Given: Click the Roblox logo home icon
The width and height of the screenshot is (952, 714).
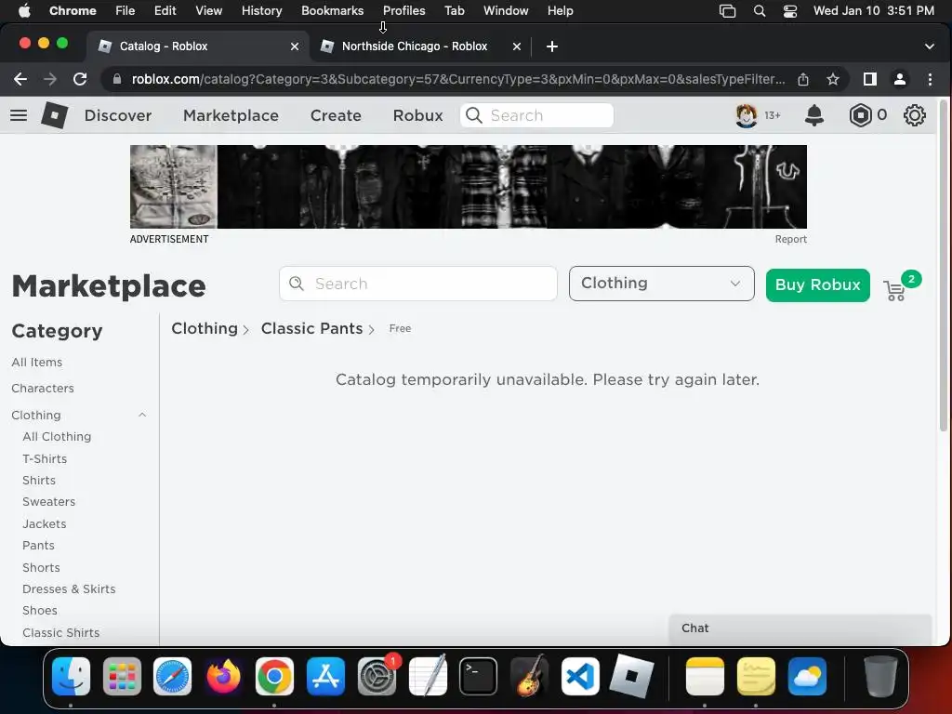Looking at the screenshot, I should [x=54, y=115].
